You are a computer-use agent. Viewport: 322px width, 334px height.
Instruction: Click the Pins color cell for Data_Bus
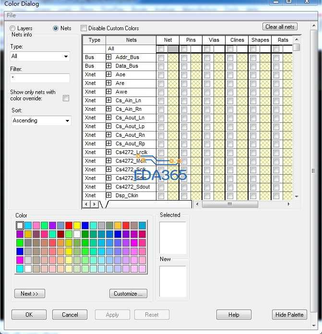[196, 66]
